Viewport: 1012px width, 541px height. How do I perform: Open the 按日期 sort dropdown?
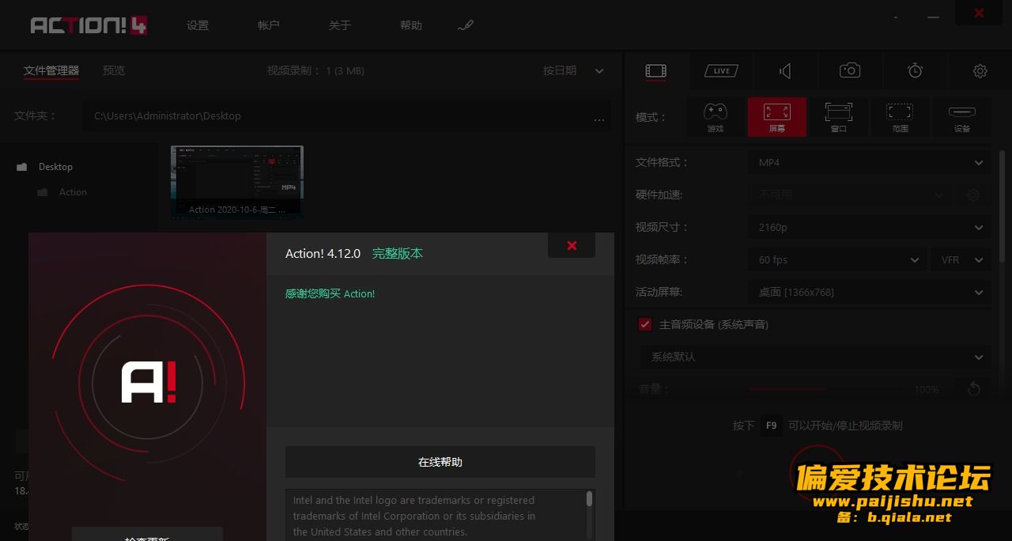click(x=573, y=70)
